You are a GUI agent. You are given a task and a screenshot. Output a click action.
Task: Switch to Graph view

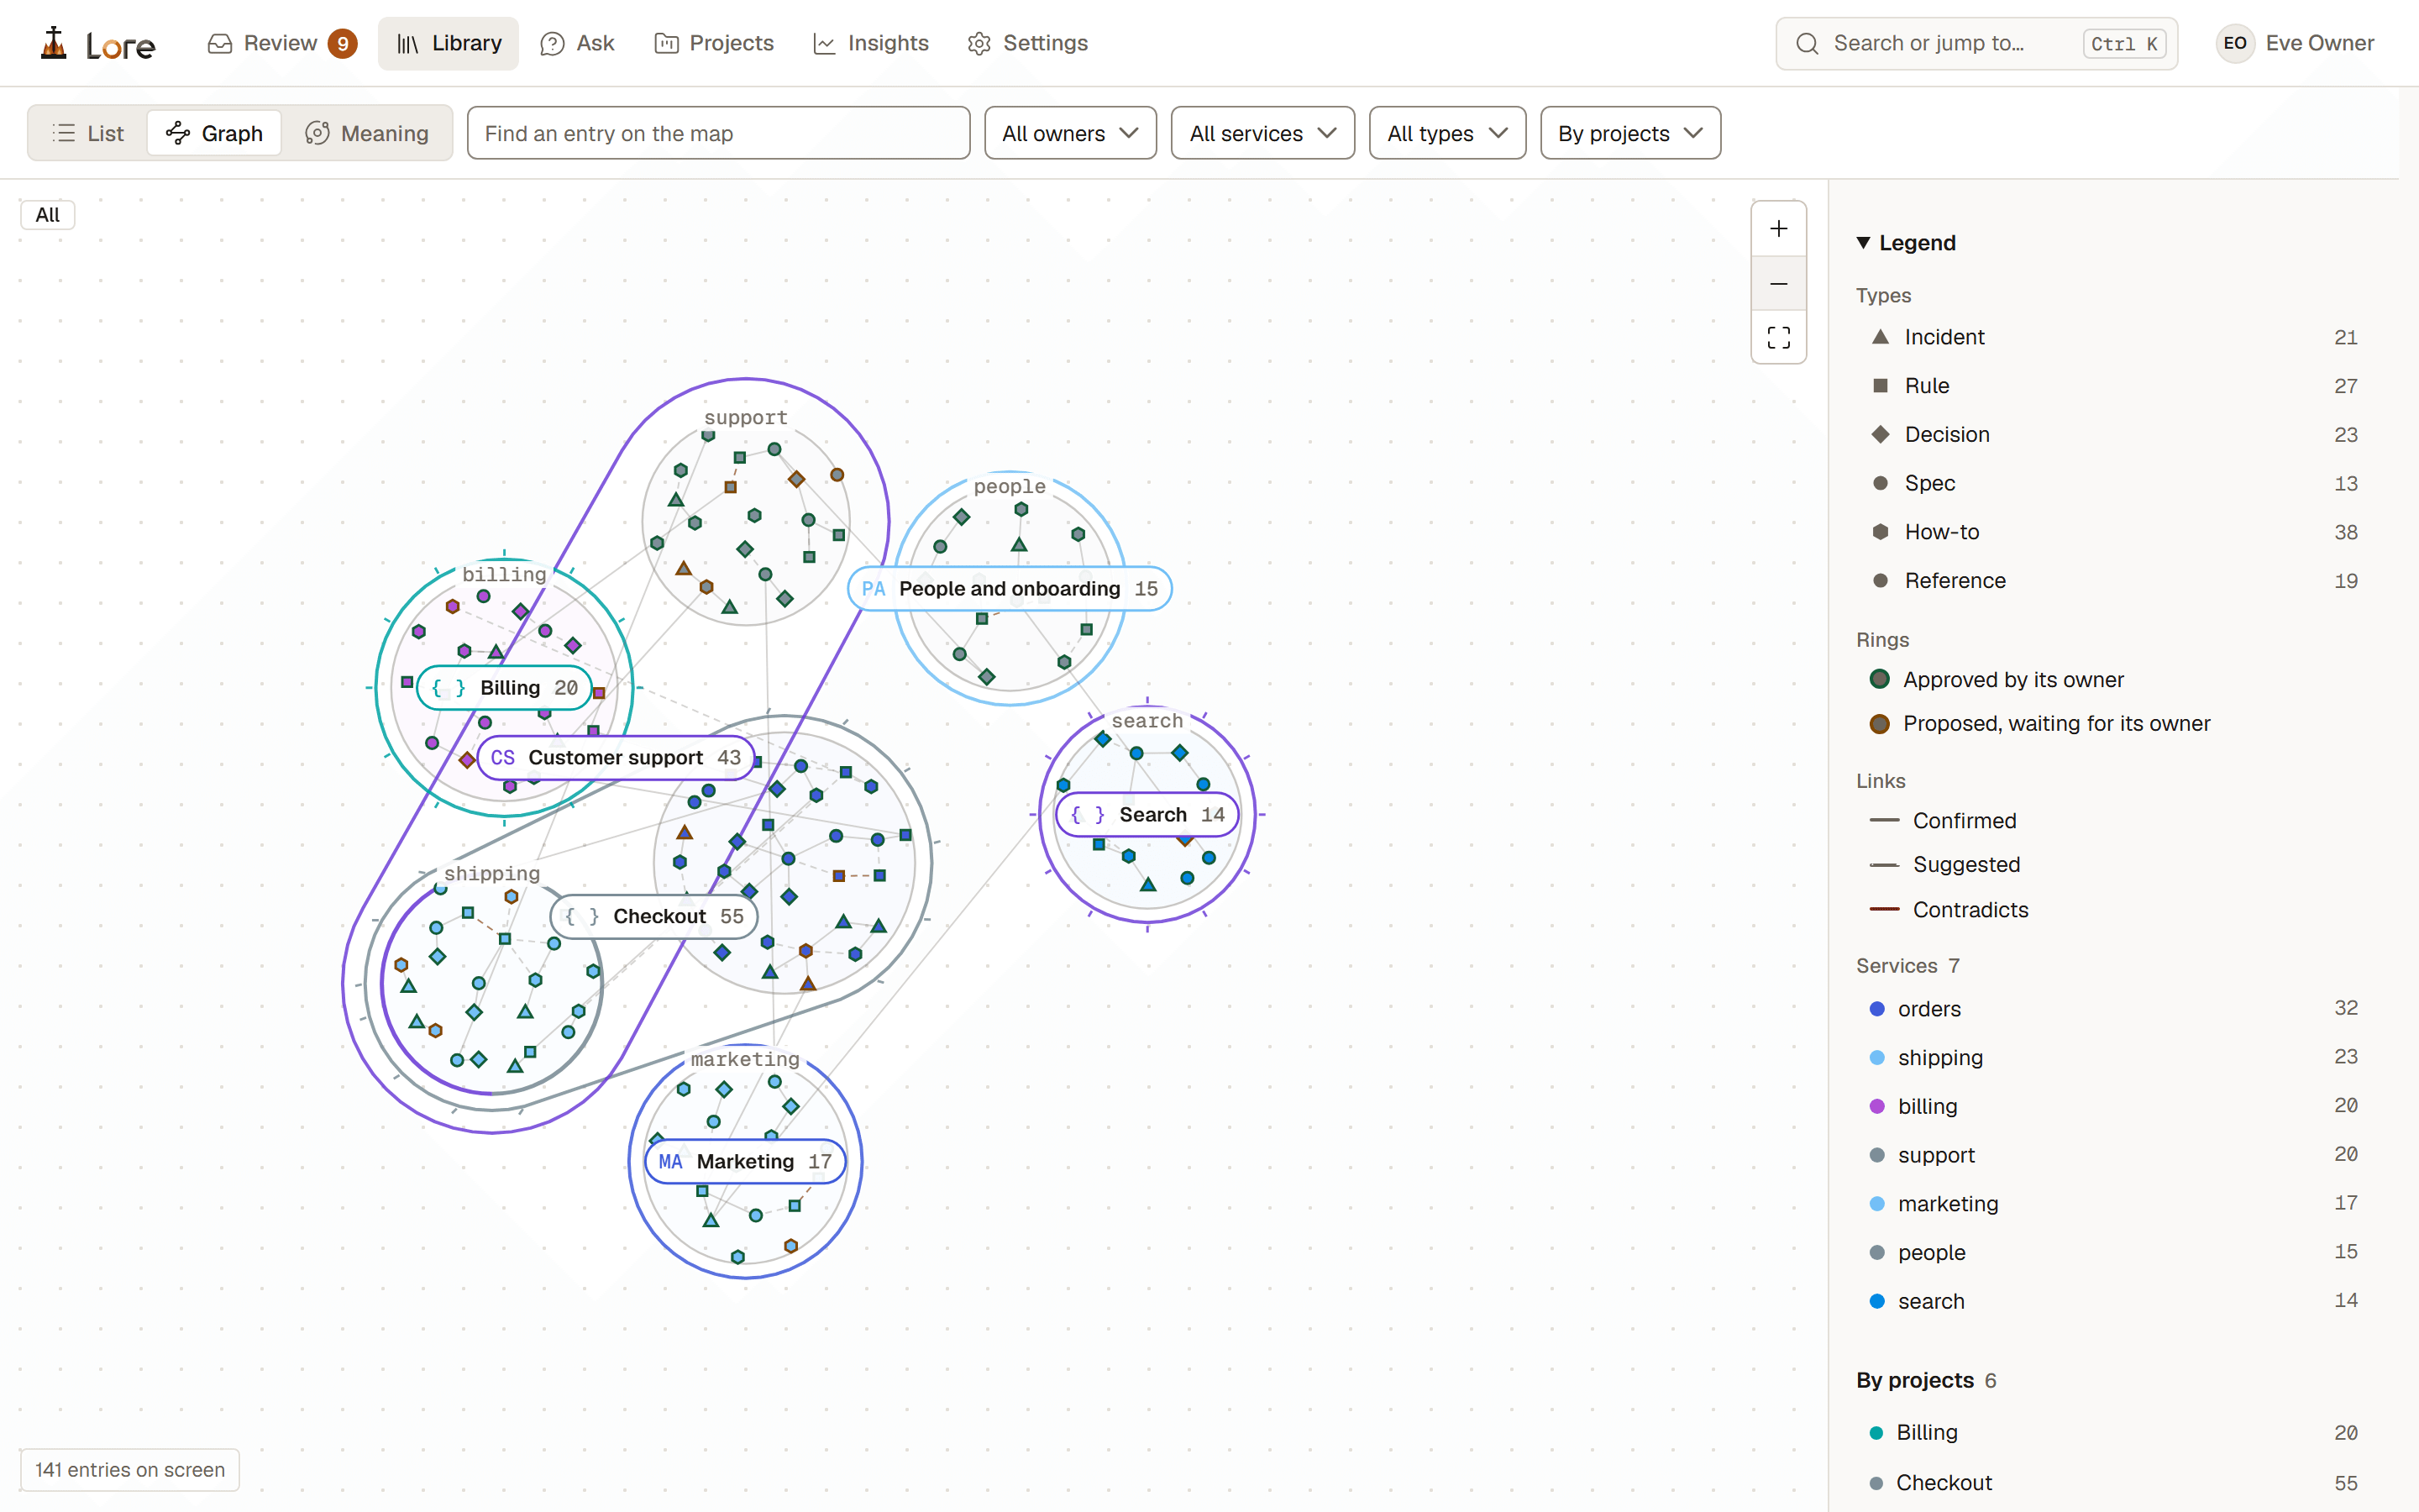coord(214,133)
